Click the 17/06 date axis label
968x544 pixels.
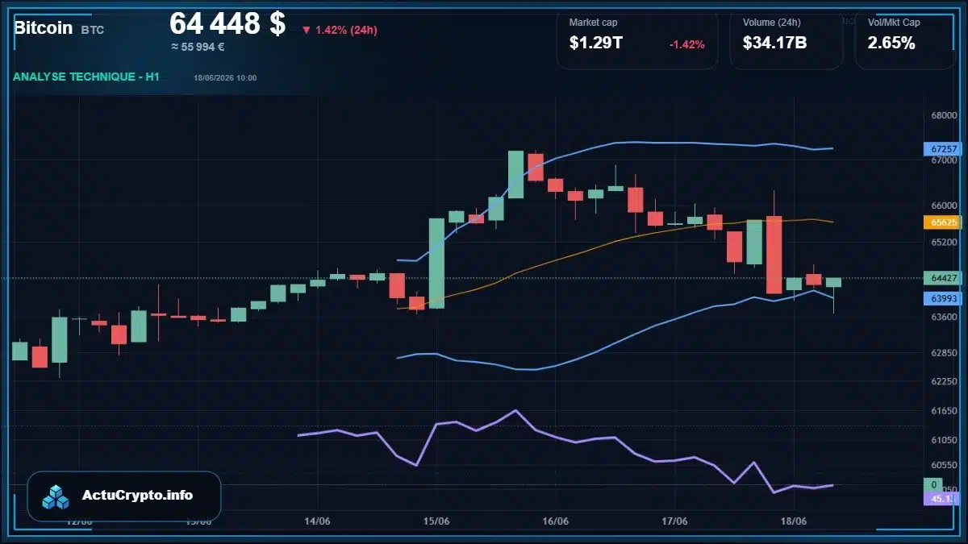point(675,521)
